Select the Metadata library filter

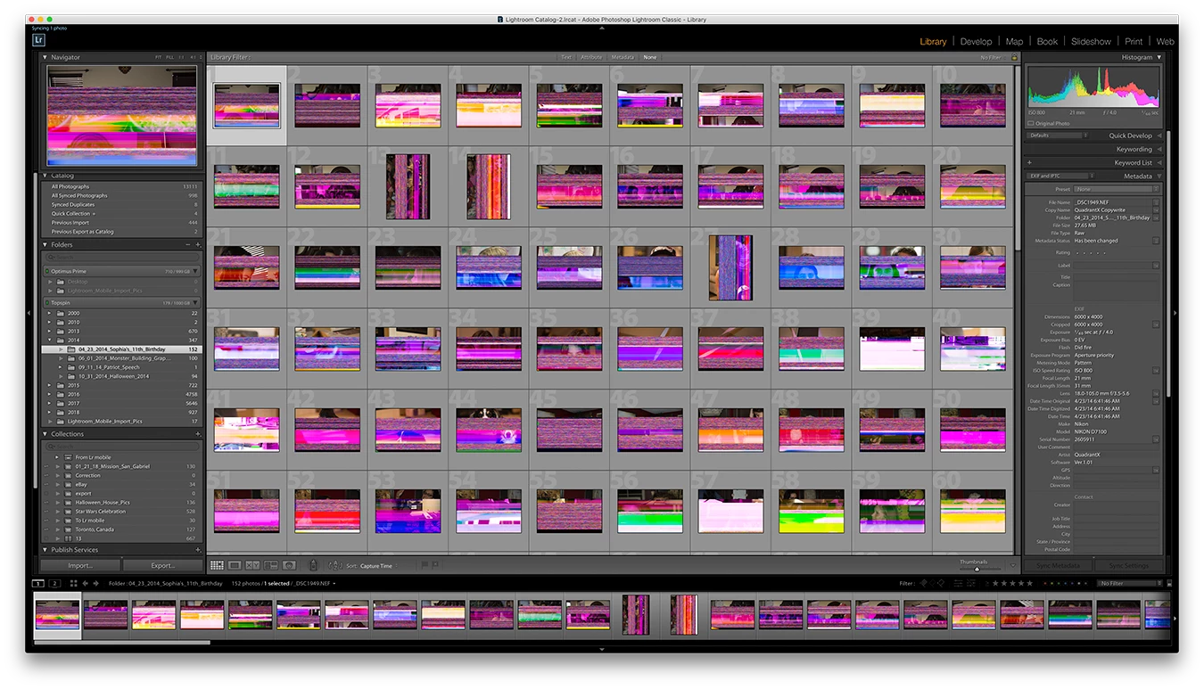[x=623, y=57]
